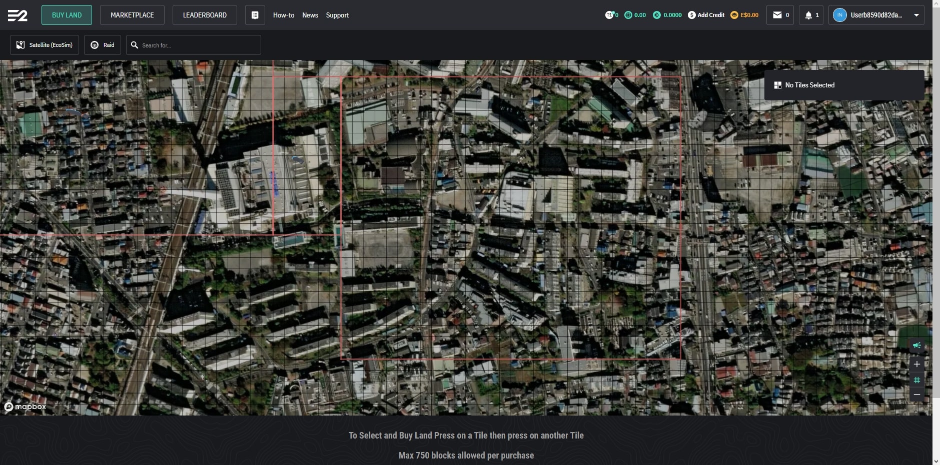The height and width of the screenshot is (465, 940).
Task: Expand the user account dropdown arrow
Action: (916, 15)
